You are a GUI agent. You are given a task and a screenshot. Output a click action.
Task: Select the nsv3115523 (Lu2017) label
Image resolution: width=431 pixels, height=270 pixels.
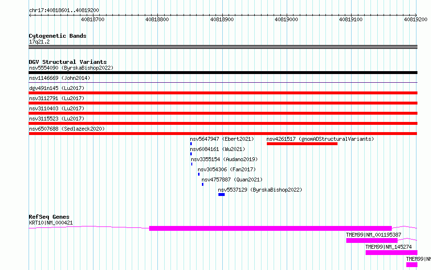[57, 119]
